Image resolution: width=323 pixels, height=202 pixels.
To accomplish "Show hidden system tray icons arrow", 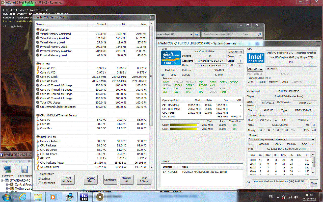I will 278,197.
